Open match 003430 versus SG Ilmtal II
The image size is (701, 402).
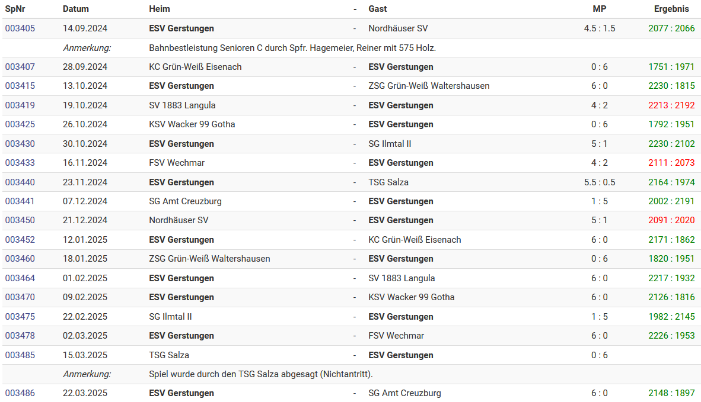(x=20, y=144)
